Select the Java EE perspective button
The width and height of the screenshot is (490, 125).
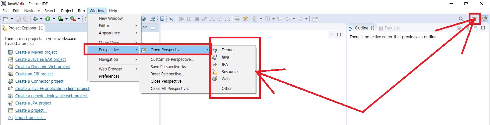(x=485, y=19)
